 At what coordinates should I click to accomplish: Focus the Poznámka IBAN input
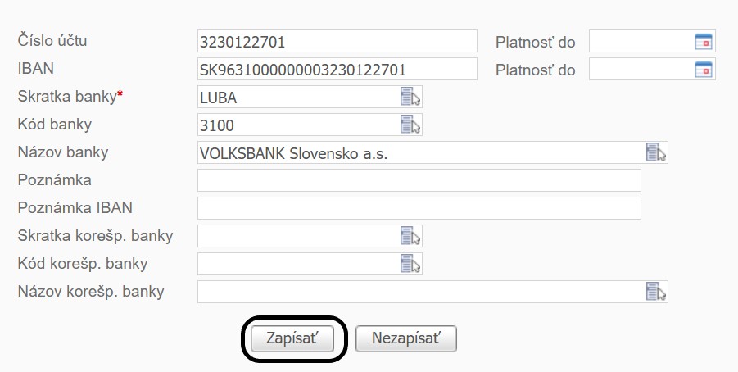pyautogui.click(x=419, y=208)
